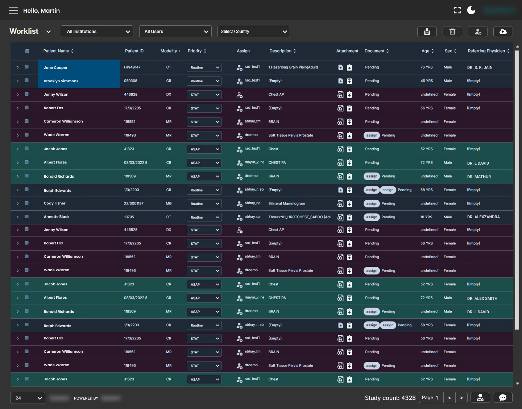The width and height of the screenshot is (522, 409).
Task: Expand the Brooklyn Simmons row
Action: pos(17,81)
